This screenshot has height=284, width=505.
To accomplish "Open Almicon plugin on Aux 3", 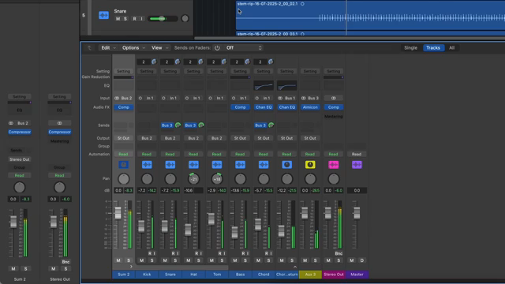I will click(x=310, y=107).
